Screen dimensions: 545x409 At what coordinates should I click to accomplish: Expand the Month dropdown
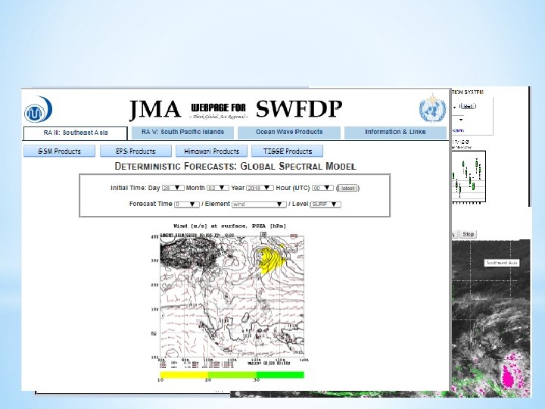217,188
